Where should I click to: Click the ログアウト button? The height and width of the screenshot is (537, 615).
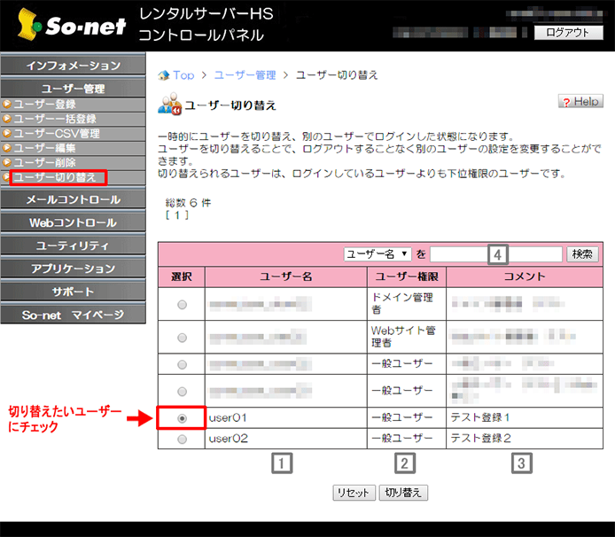click(567, 33)
